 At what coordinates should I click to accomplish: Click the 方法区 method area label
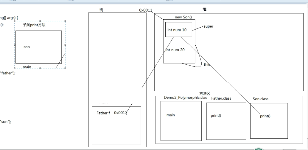pyautogui.click(x=205, y=94)
